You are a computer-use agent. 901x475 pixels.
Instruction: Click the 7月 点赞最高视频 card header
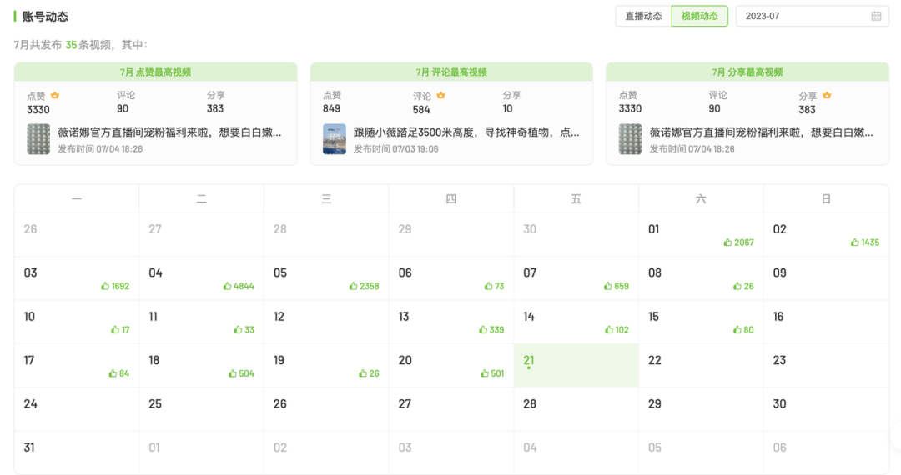click(x=155, y=72)
